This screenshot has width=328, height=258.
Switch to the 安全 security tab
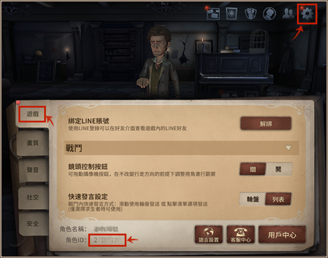pos(33,224)
